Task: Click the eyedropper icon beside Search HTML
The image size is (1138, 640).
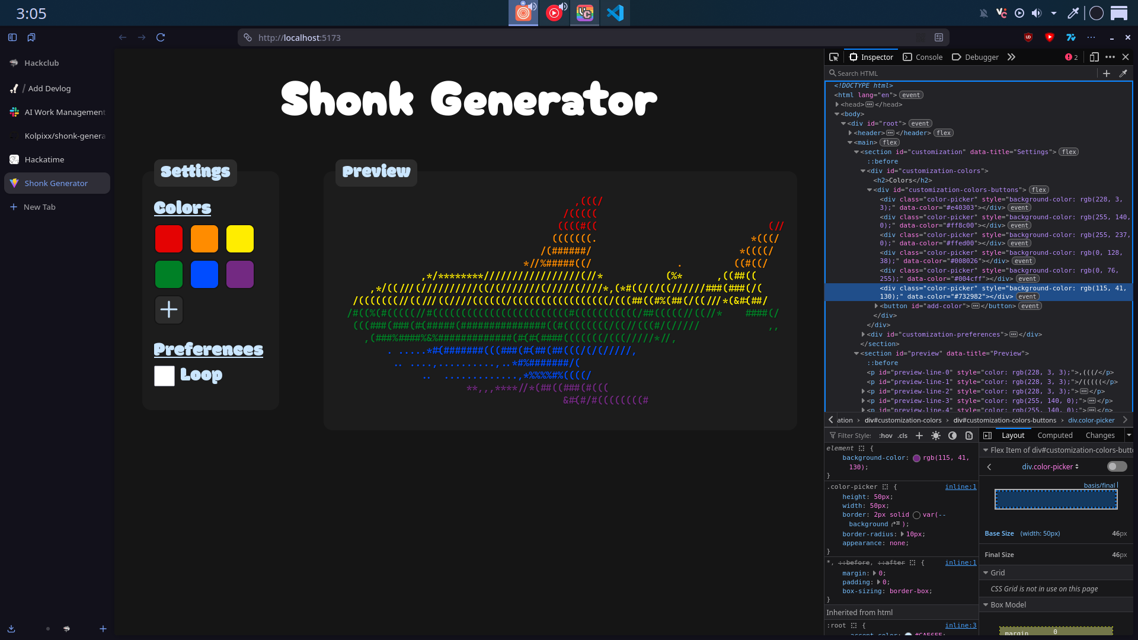Action: 1123,73
